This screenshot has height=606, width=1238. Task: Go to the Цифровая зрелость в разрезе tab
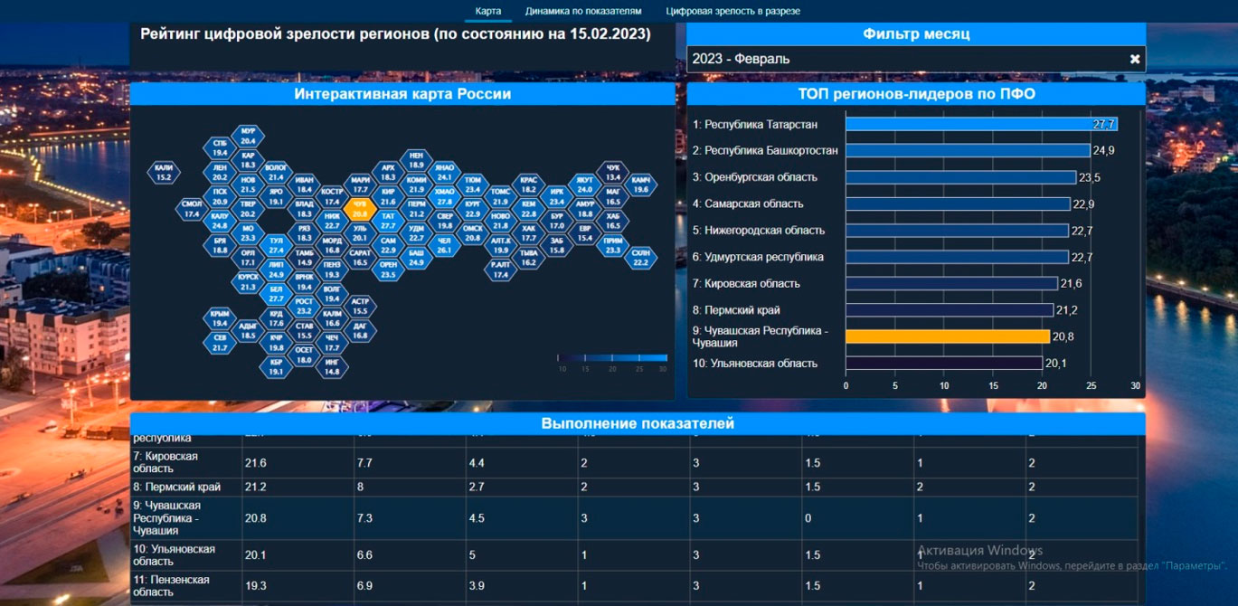coord(732,11)
